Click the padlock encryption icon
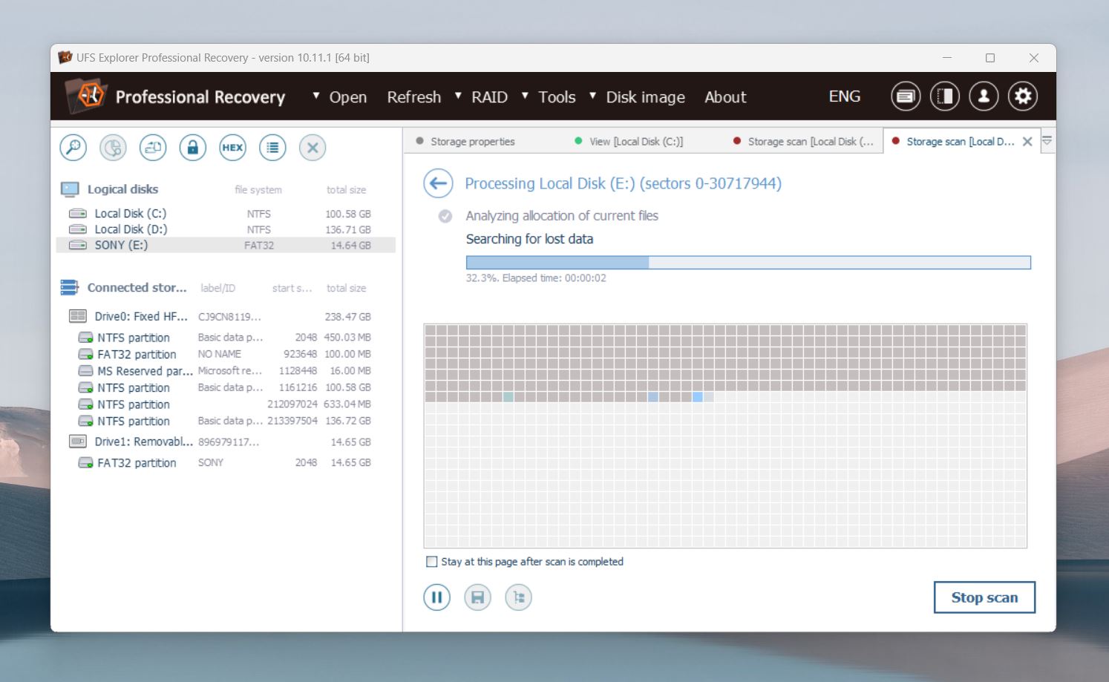The image size is (1109, 682). 192,148
